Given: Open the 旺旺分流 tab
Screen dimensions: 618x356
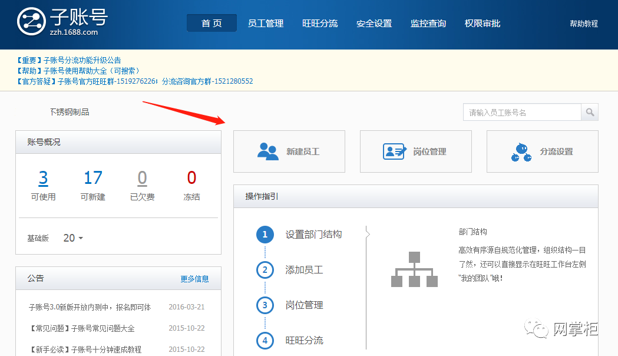Looking at the screenshot, I should click(320, 23).
